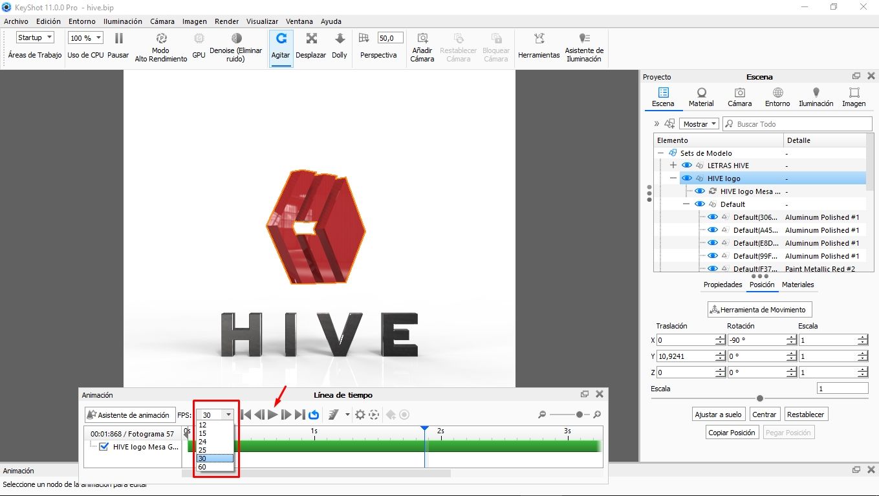Collapse the HIVE logo tree node

click(x=673, y=178)
